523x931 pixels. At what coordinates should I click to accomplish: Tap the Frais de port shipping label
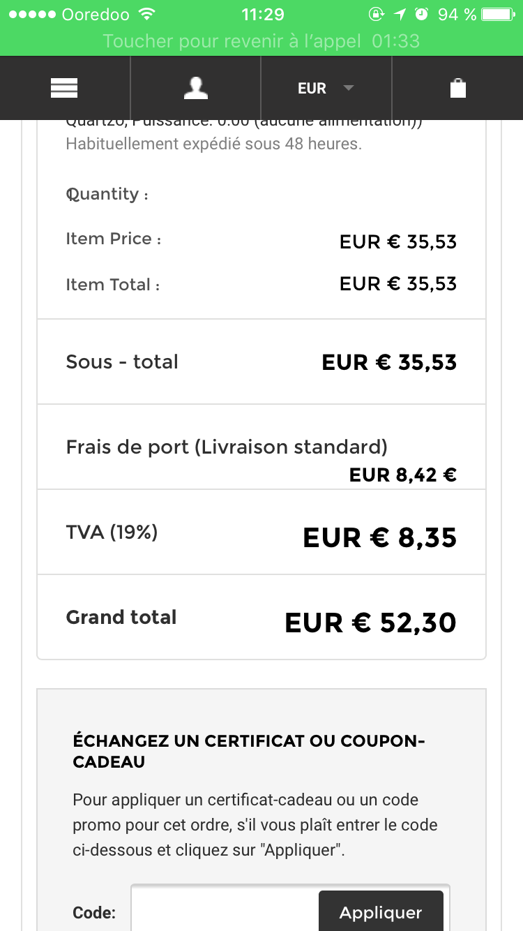pos(227,447)
